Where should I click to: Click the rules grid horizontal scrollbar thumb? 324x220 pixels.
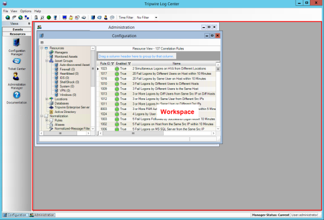coord(133,134)
